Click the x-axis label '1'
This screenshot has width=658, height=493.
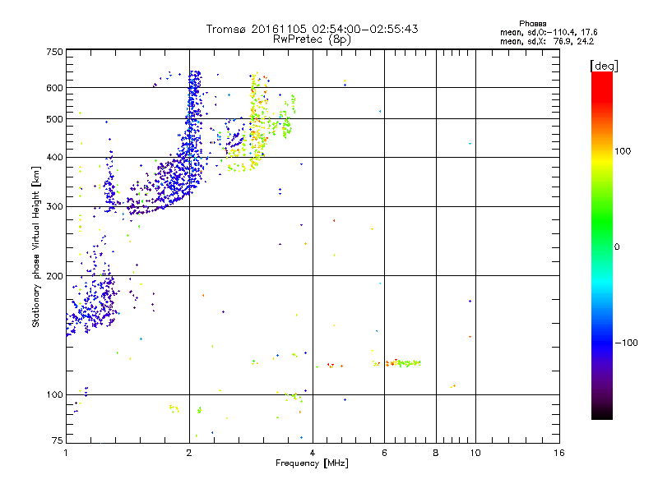point(67,453)
